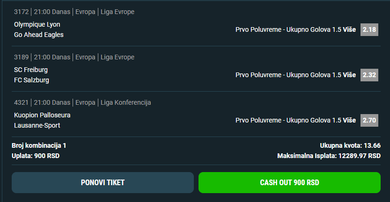
Task: Click match code 4321
Action: tap(21, 102)
